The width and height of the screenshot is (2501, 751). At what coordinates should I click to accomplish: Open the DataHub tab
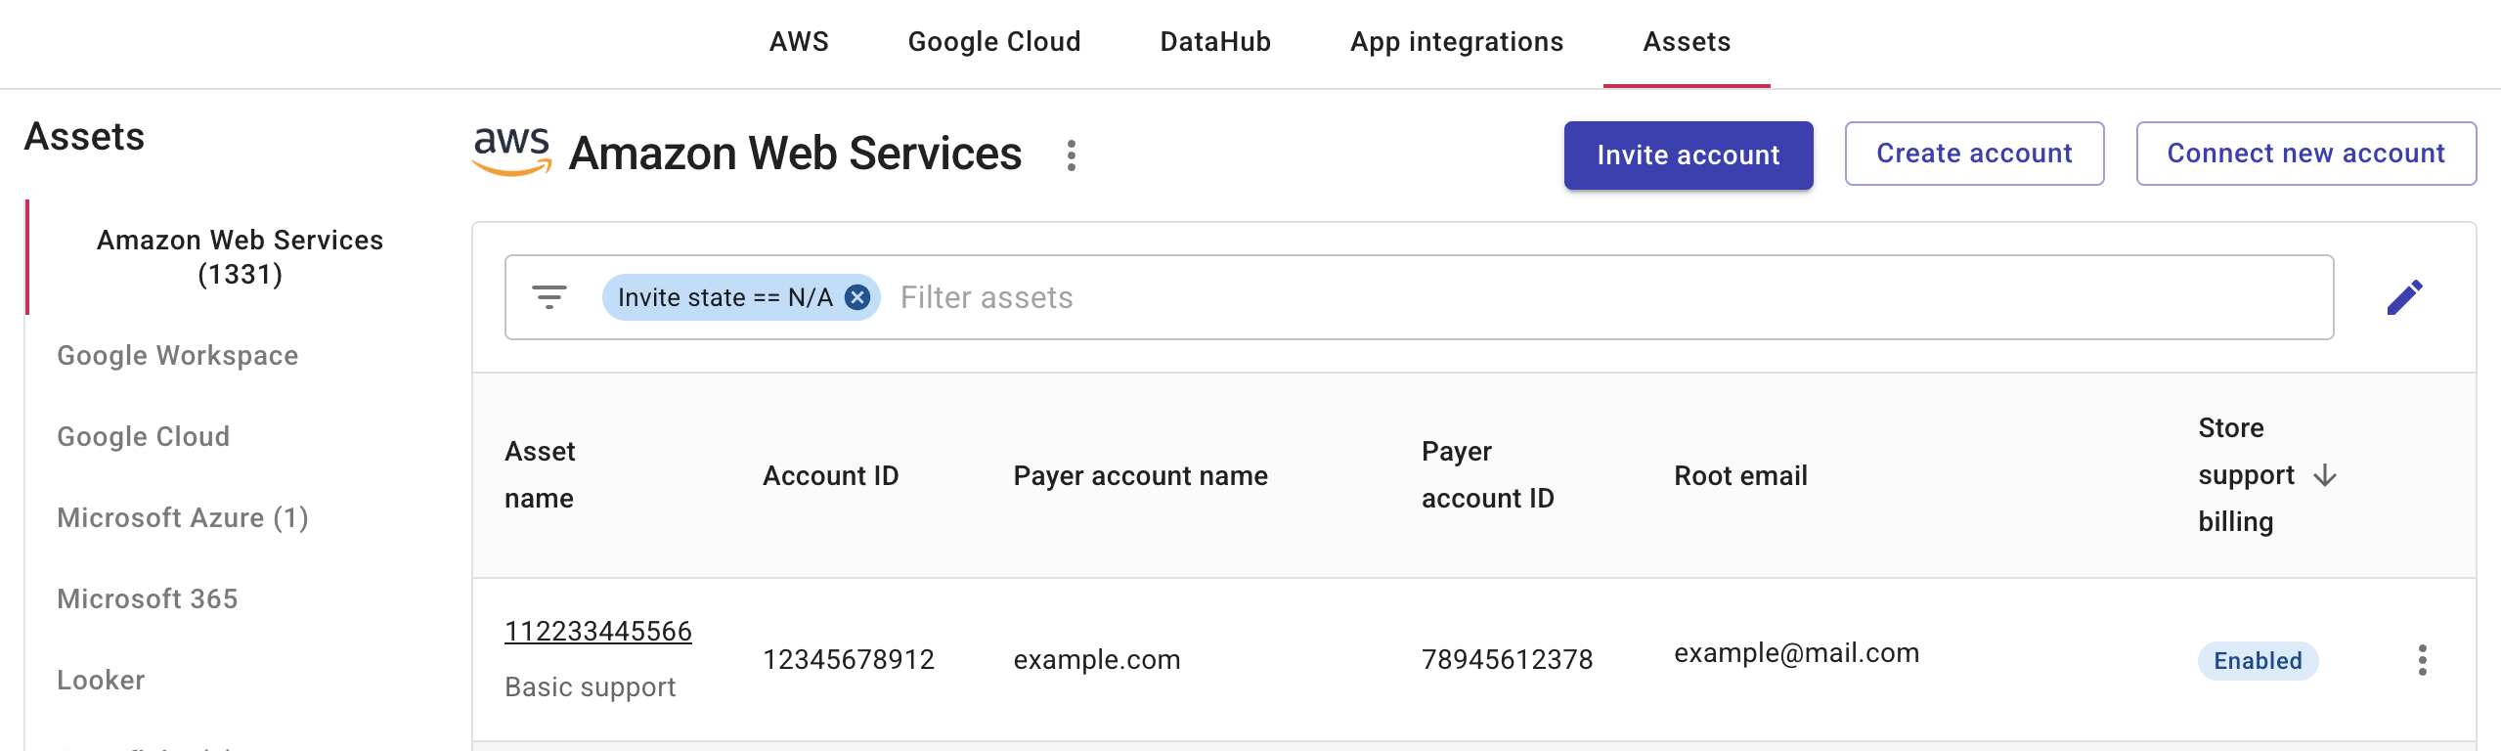(x=1215, y=42)
